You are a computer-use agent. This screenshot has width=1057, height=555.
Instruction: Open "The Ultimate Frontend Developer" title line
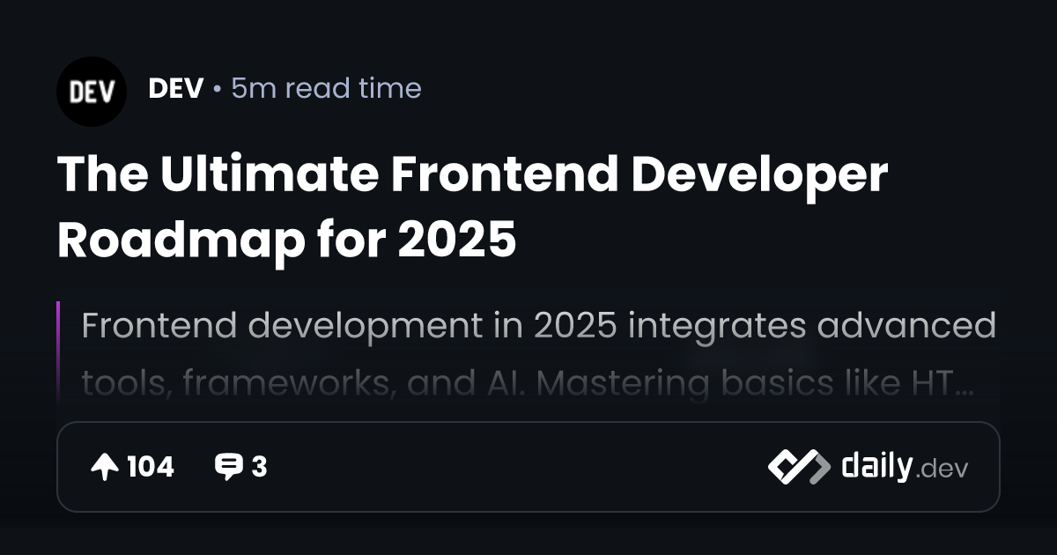pyautogui.click(x=472, y=175)
